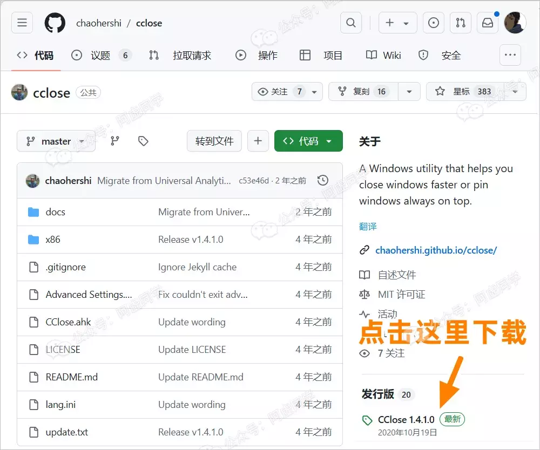The height and width of the screenshot is (450, 540).
Task: Switch to the 操作 tab
Action: click(256, 55)
